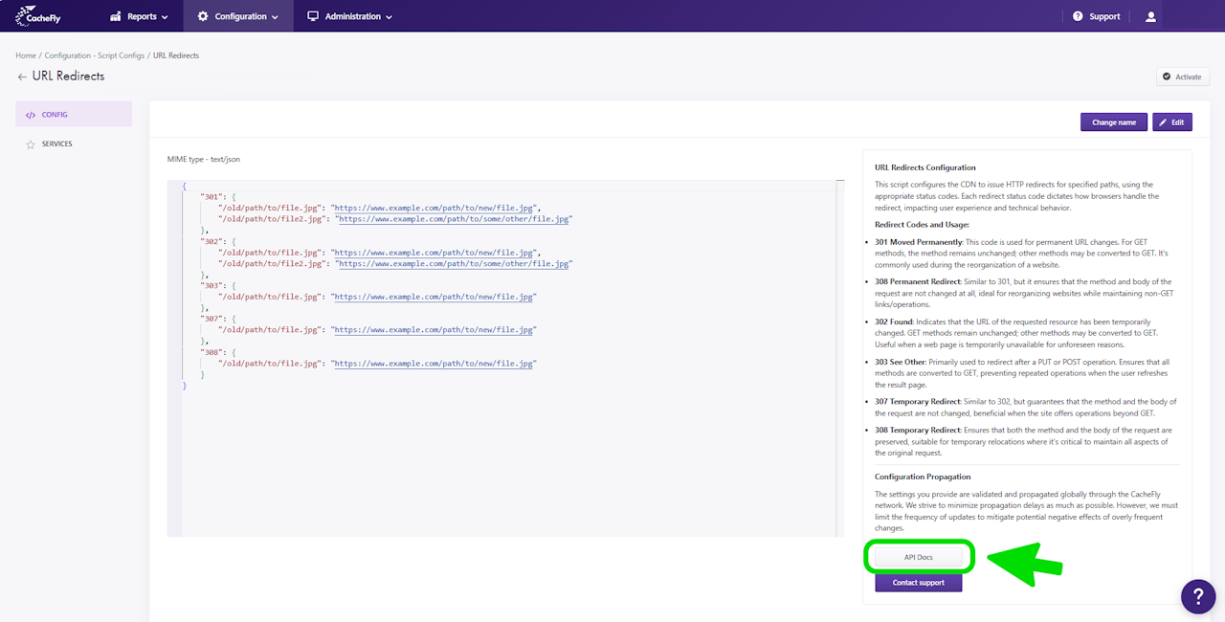Viewport: 1225px width, 622px height.
Task: Expand the Configuration dropdown menu
Action: [238, 16]
